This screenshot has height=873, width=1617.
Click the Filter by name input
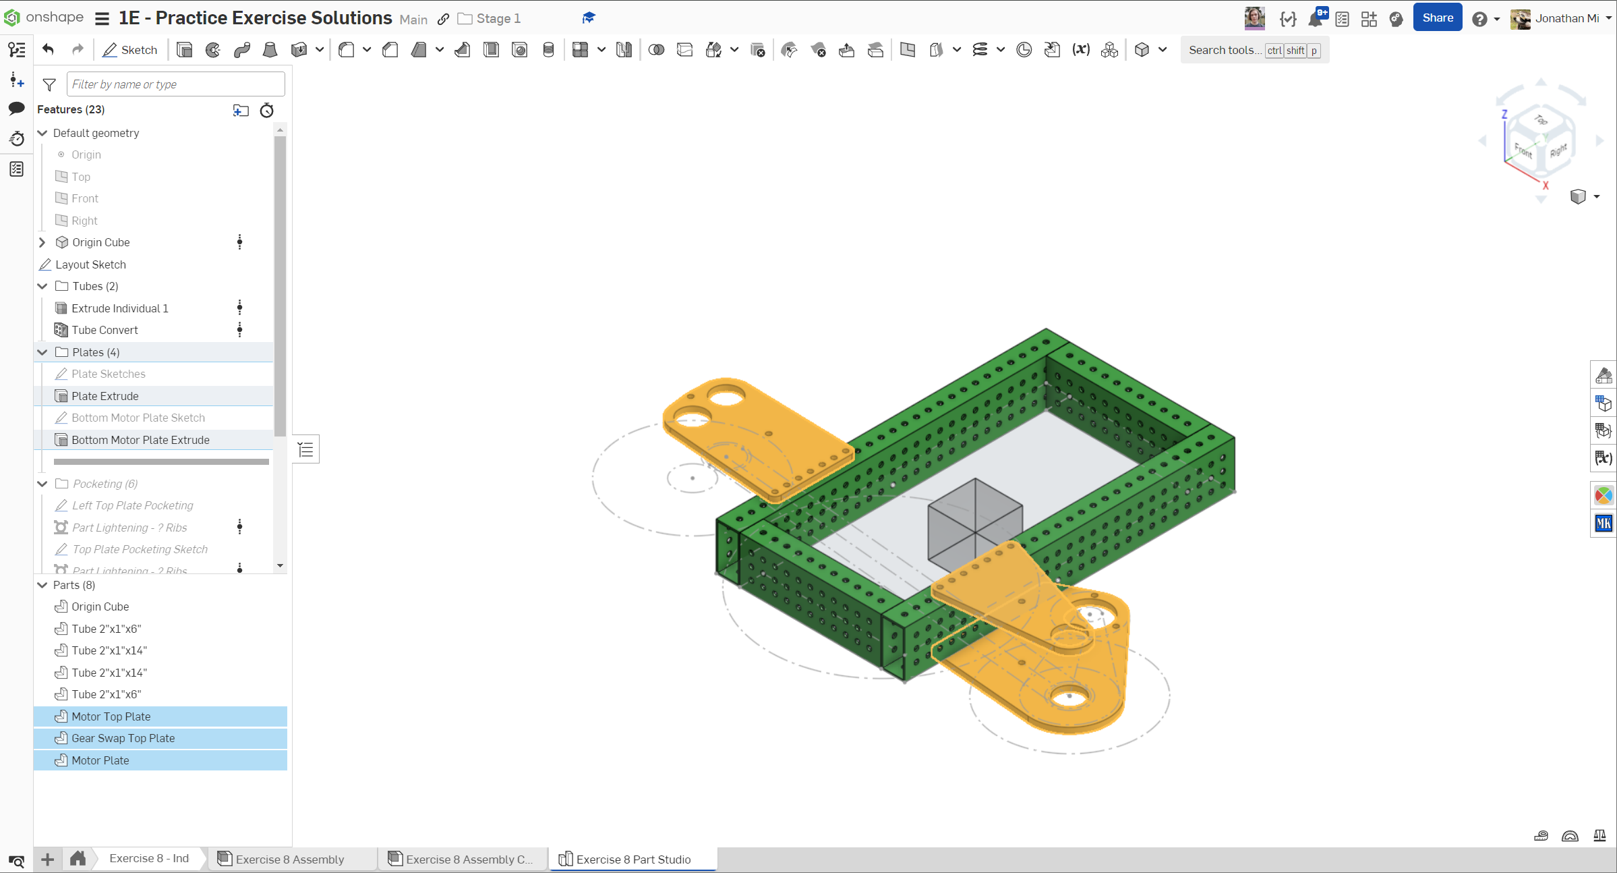click(175, 84)
